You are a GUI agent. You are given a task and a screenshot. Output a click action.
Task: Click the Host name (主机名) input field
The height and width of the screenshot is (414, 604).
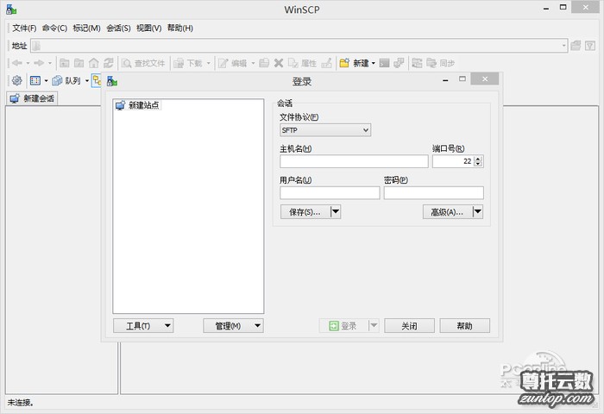354,161
